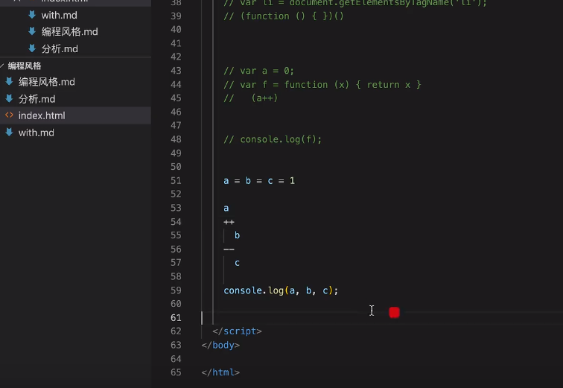
Task: Open 编程风格.md in the open editors list
Action: (69, 31)
